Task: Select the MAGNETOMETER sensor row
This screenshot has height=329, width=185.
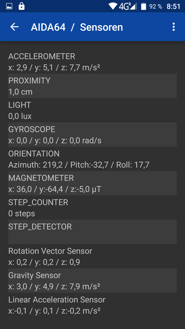Action: pos(92,183)
